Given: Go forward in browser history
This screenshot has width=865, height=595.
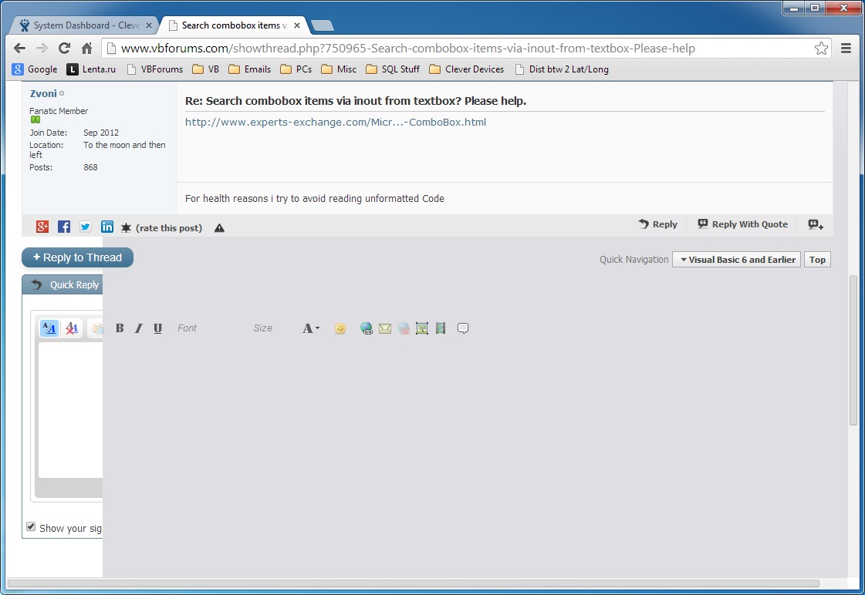Looking at the screenshot, I should (x=42, y=49).
